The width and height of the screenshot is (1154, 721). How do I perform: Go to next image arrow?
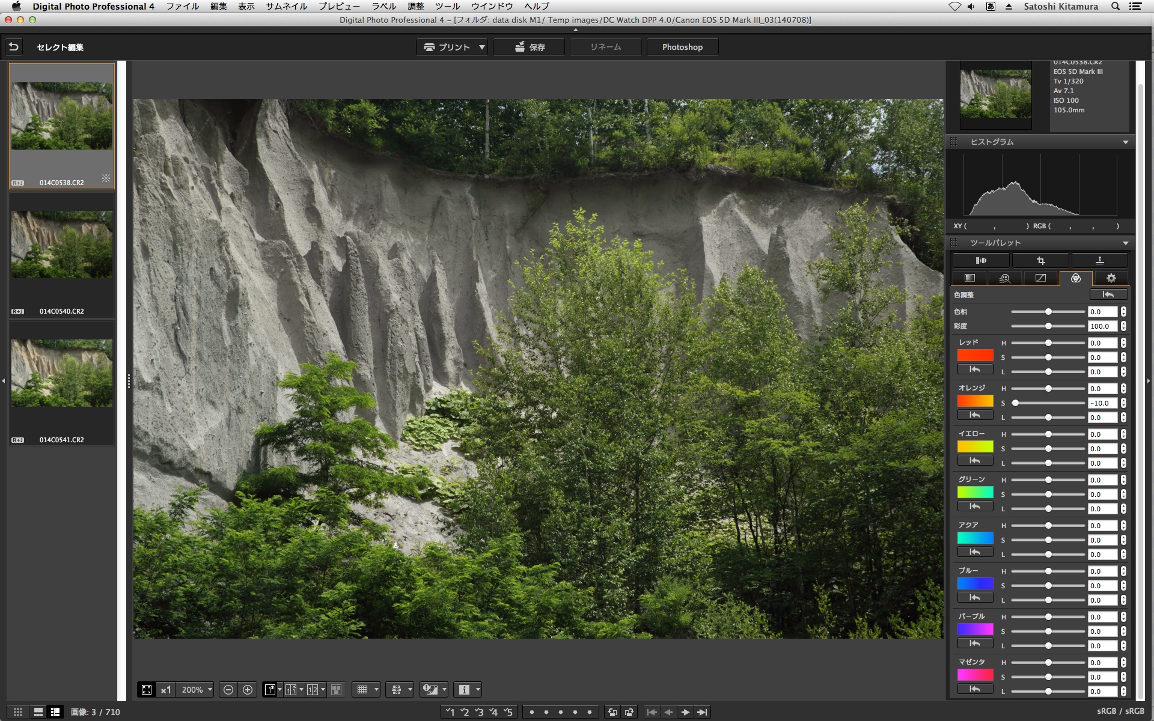[x=685, y=712]
